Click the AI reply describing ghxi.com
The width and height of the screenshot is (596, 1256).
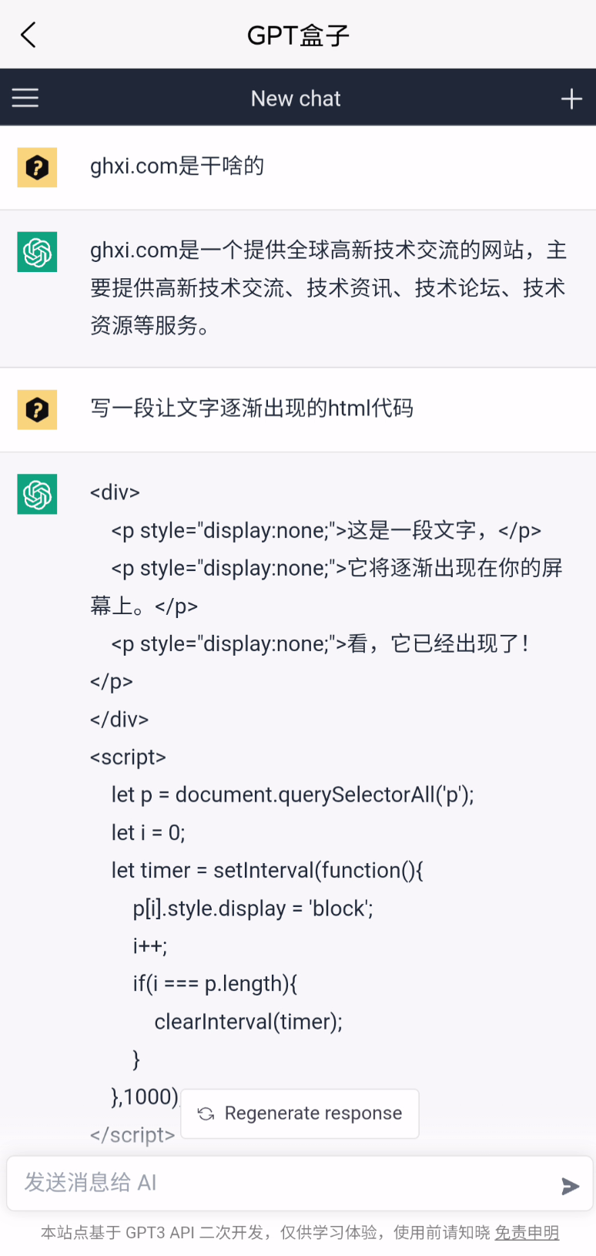tap(328, 287)
